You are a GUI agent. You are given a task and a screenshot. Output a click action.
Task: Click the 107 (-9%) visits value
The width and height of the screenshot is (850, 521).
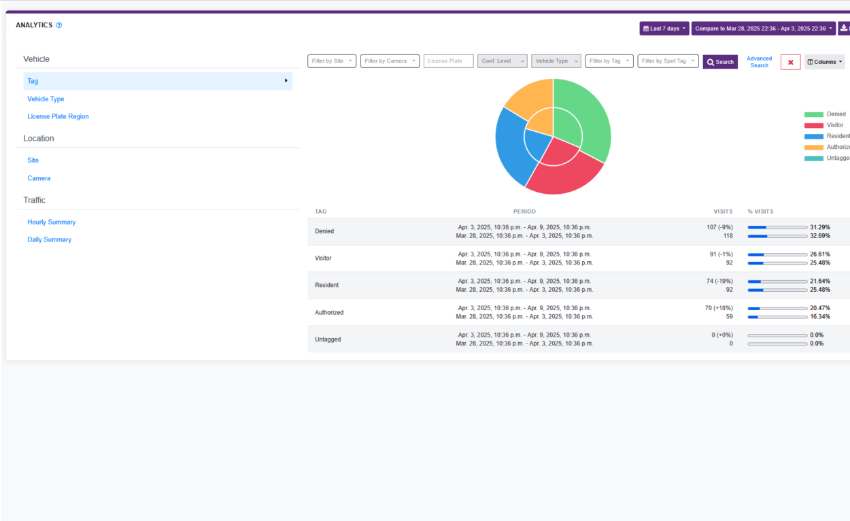[719, 227]
